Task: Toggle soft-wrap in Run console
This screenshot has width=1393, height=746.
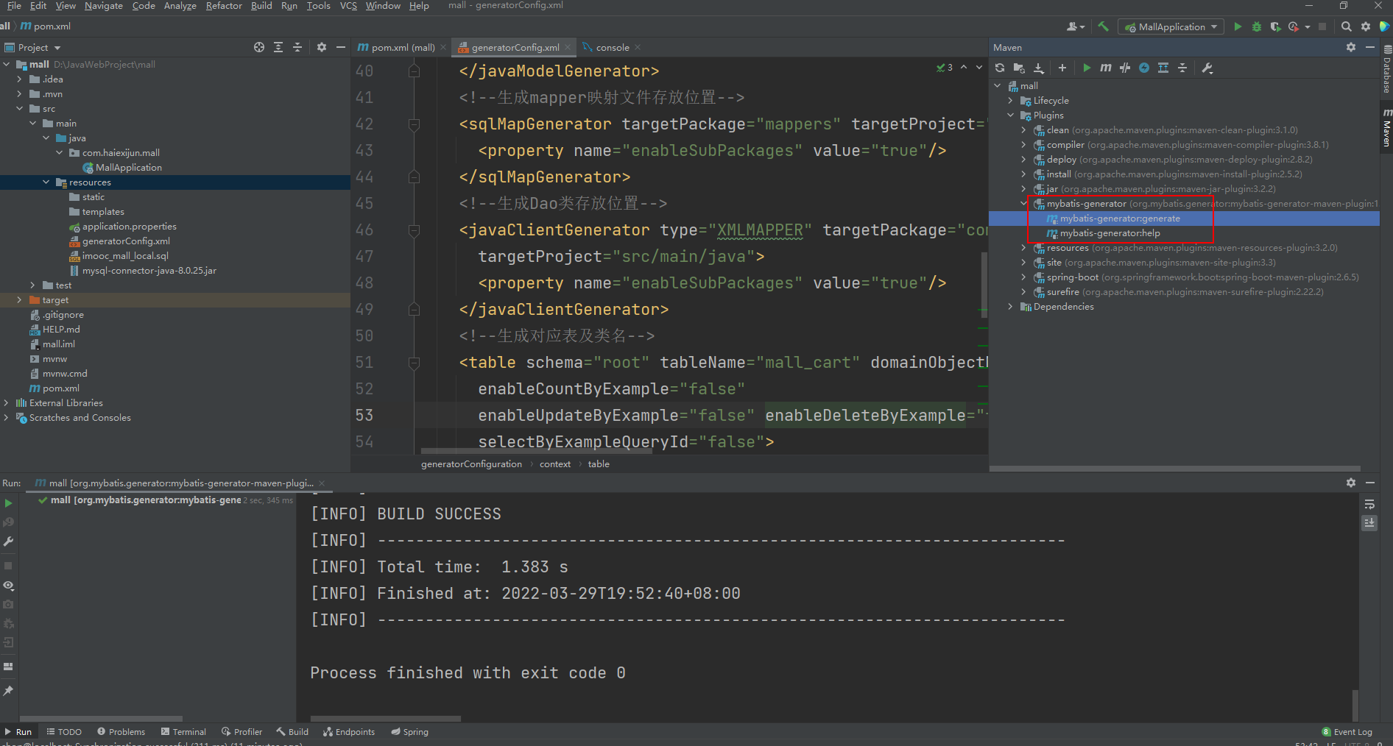Action: pos(1369,505)
